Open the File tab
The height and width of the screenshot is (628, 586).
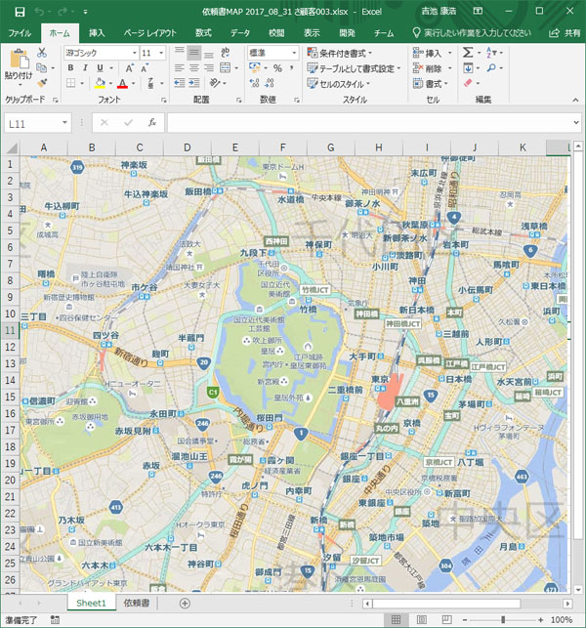(x=20, y=33)
